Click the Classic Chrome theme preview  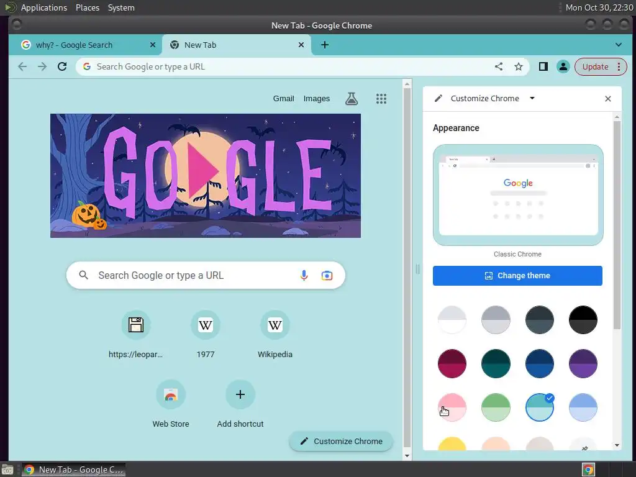tap(518, 195)
